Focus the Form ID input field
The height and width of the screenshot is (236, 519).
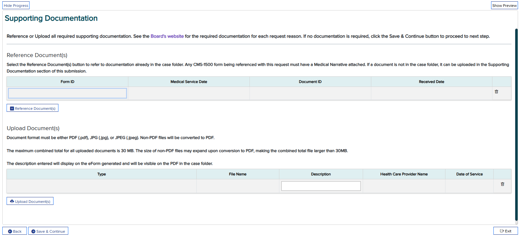[67, 93]
